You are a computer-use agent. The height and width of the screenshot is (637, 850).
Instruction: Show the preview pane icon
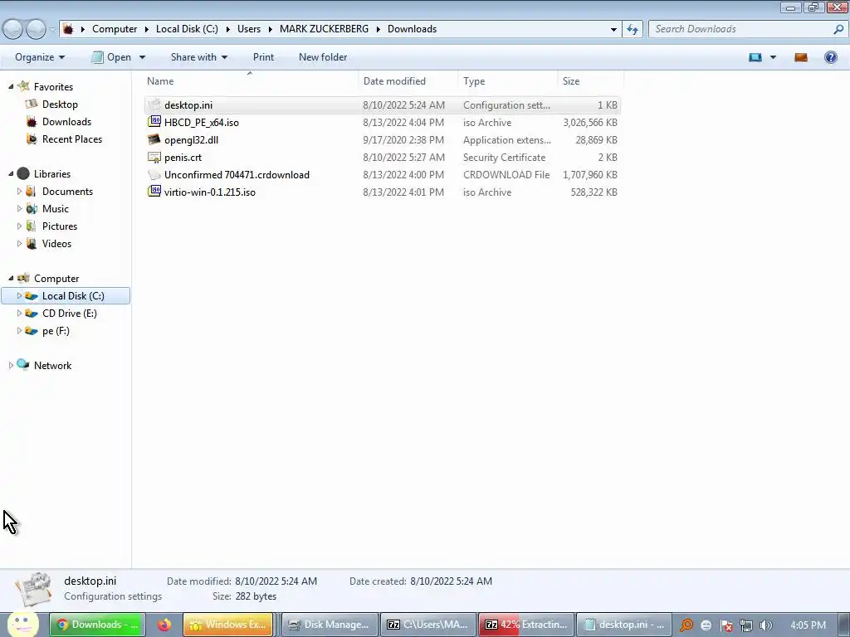click(801, 57)
